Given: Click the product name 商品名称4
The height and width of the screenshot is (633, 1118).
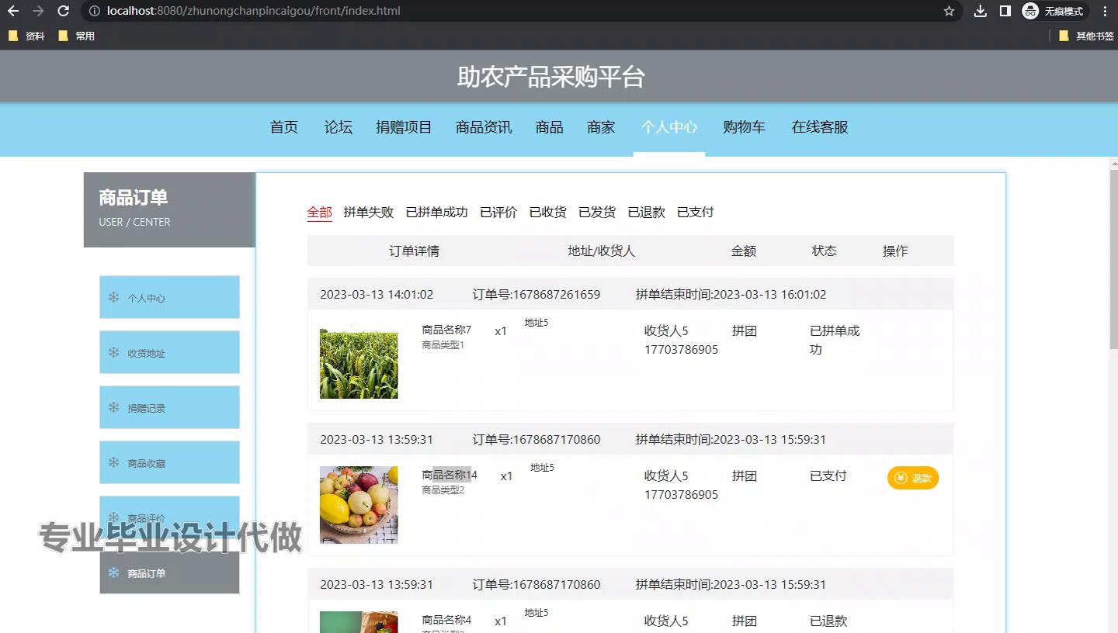Looking at the screenshot, I should tap(446, 620).
